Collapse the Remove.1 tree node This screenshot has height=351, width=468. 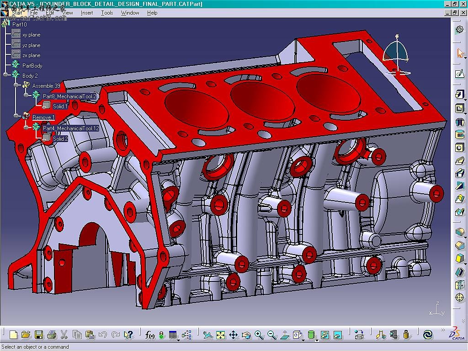point(16,116)
